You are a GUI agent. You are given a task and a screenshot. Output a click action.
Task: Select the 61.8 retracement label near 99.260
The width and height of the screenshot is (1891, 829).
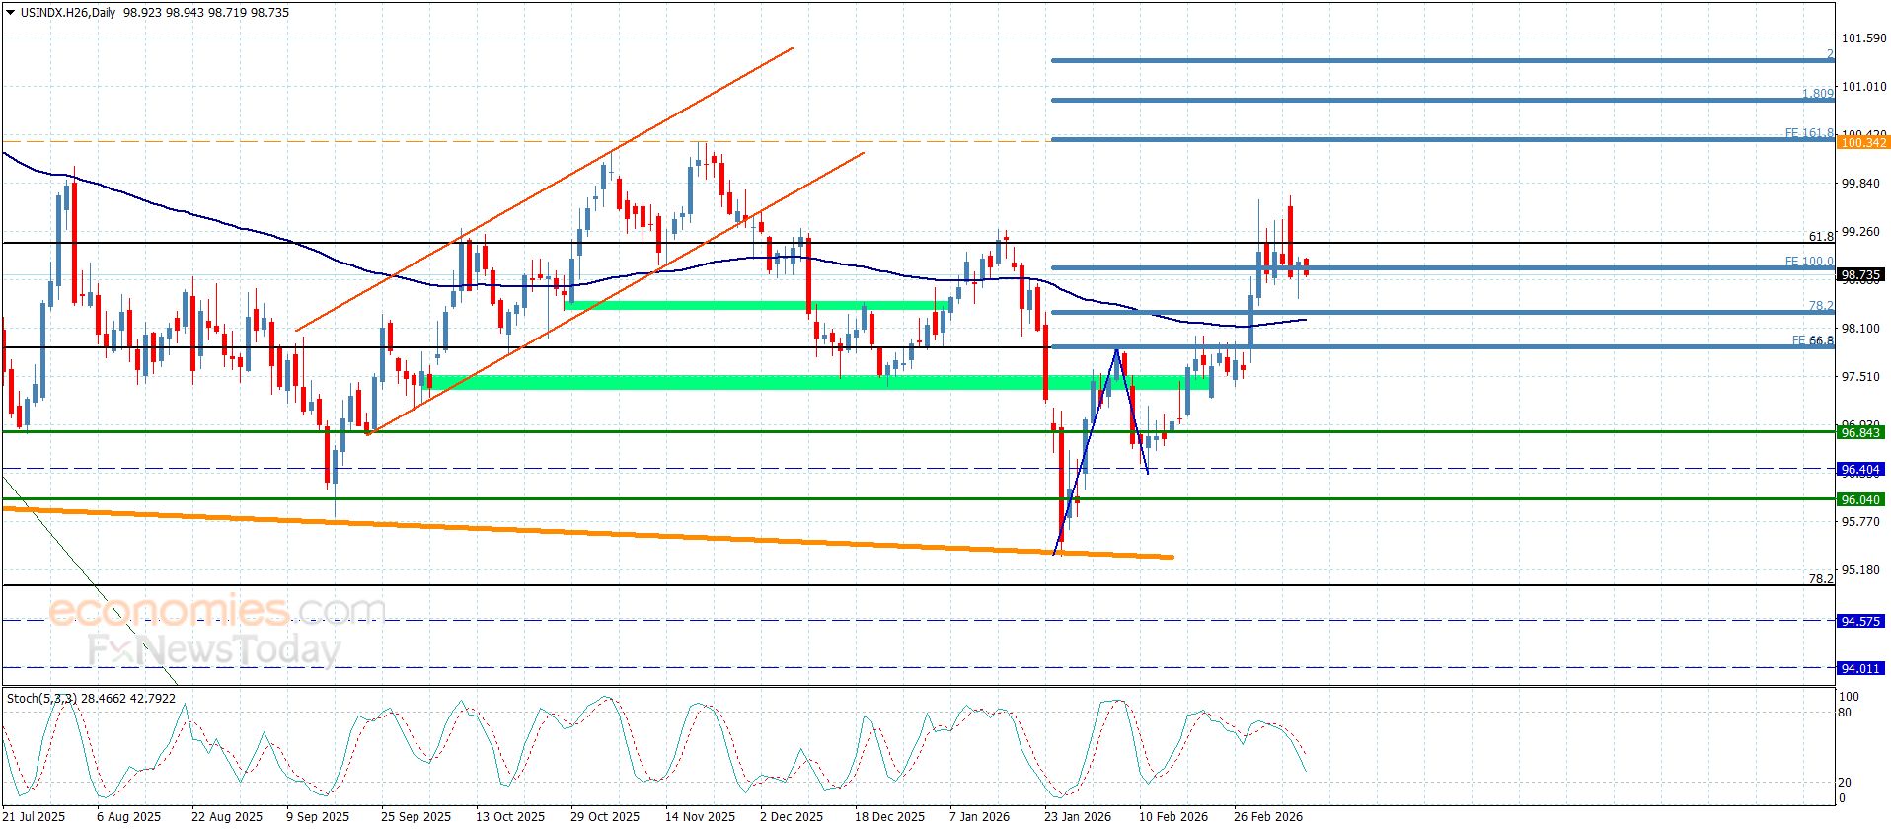pos(1820,236)
